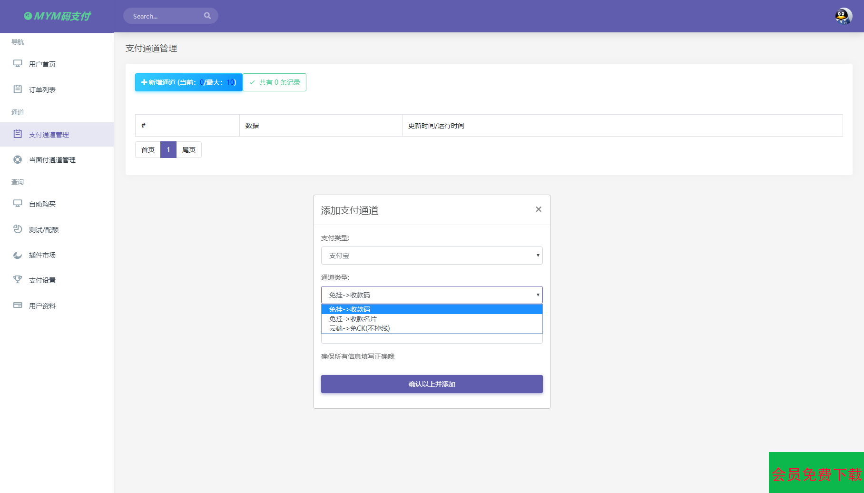Select 免挂->收款名片 option from list

(353, 319)
